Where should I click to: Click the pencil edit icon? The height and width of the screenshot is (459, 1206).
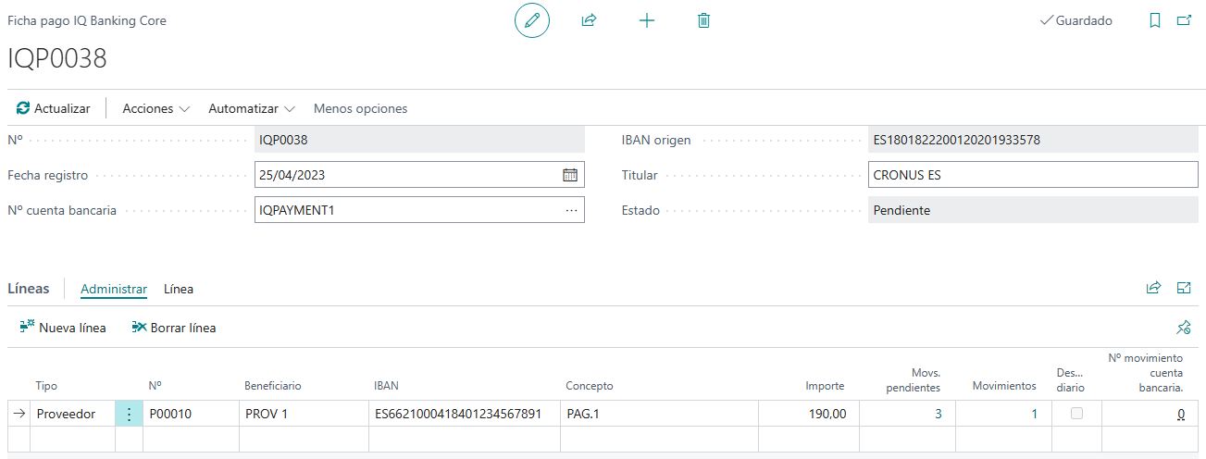coord(531,20)
